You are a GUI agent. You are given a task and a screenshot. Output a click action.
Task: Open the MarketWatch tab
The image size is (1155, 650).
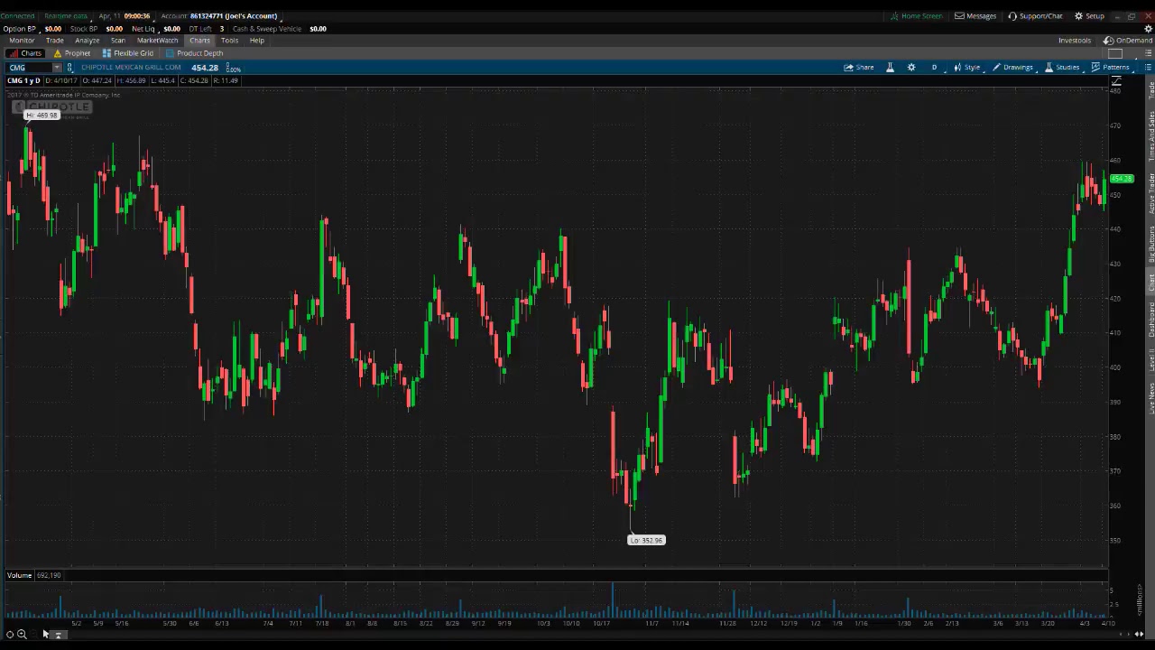click(x=158, y=41)
